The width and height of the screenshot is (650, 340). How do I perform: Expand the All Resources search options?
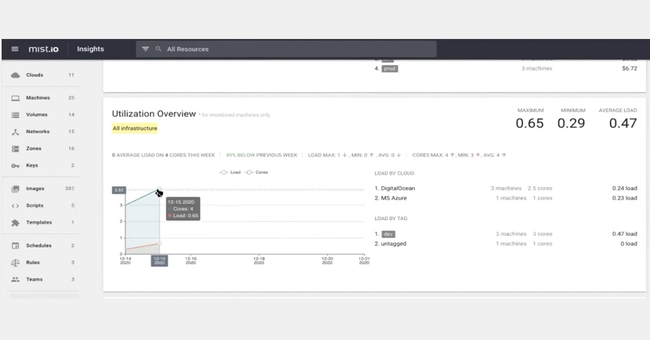[158, 49]
